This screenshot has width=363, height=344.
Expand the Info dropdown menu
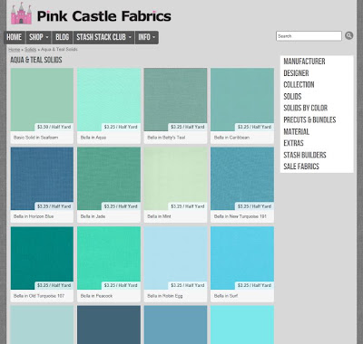(147, 37)
